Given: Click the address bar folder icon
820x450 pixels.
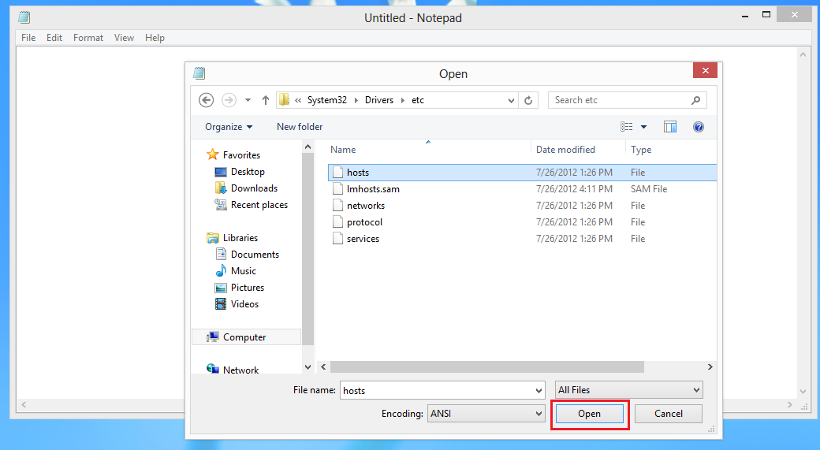Looking at the screenshot, I should point(284,100).
